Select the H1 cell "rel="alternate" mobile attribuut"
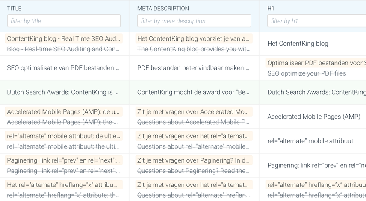The height and width of the screenshot is (201, 366). coord(310,141)
